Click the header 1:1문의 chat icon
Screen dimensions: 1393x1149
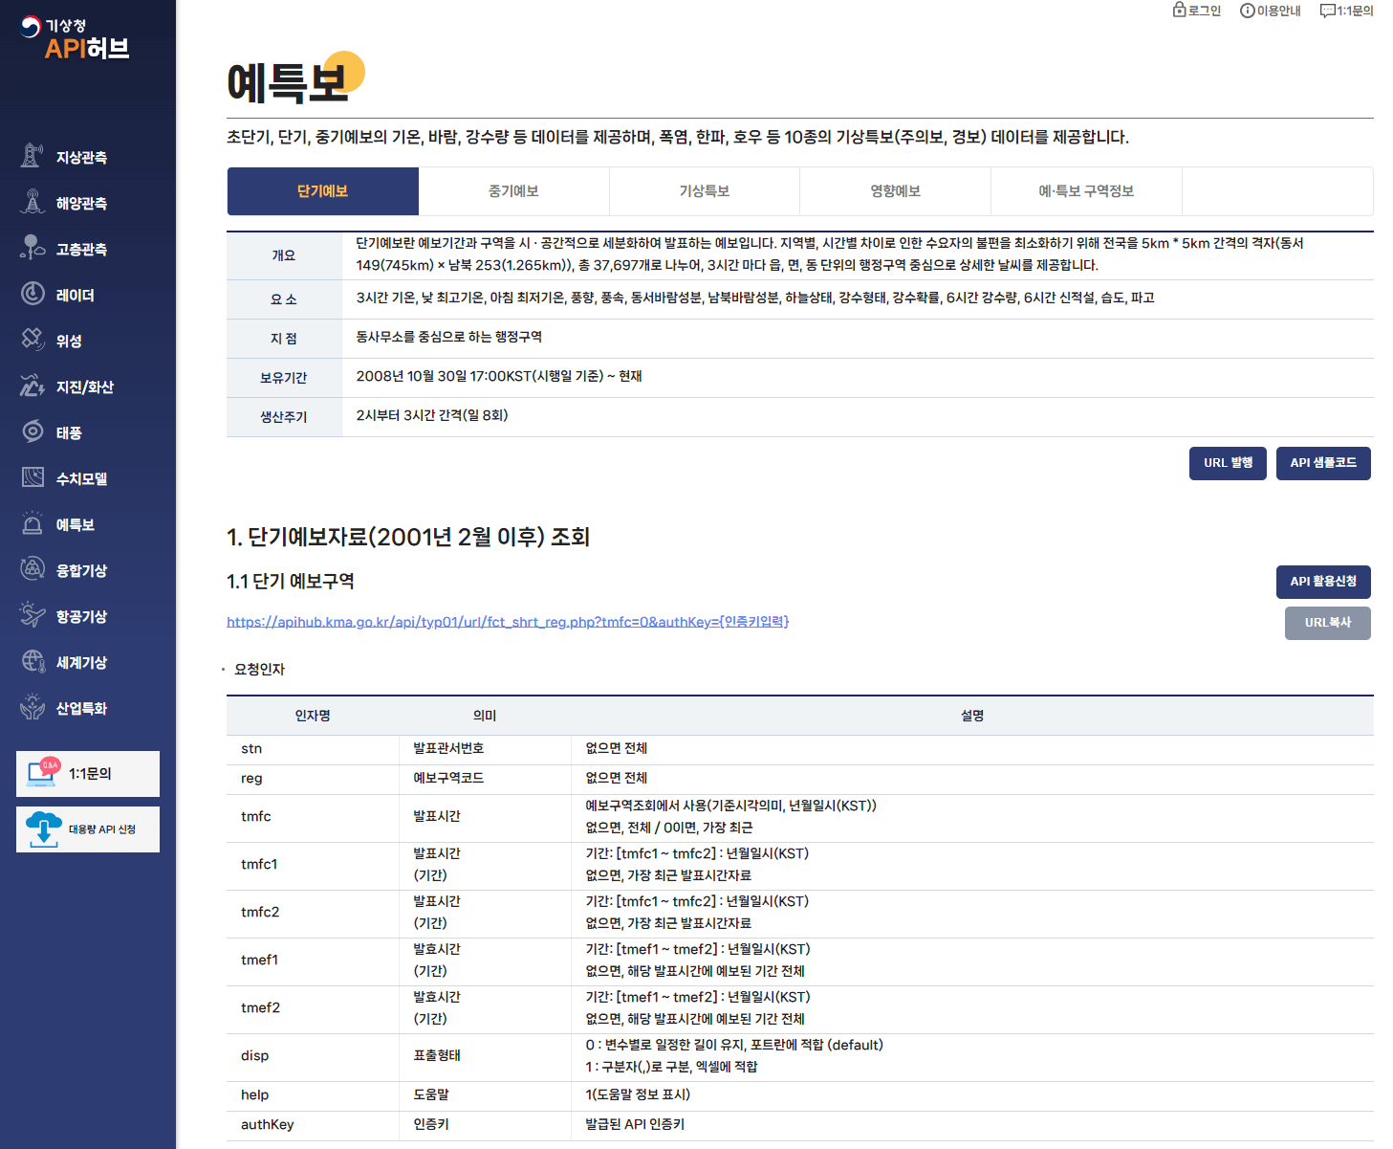pyautogui.click(x=1327, y=11)
